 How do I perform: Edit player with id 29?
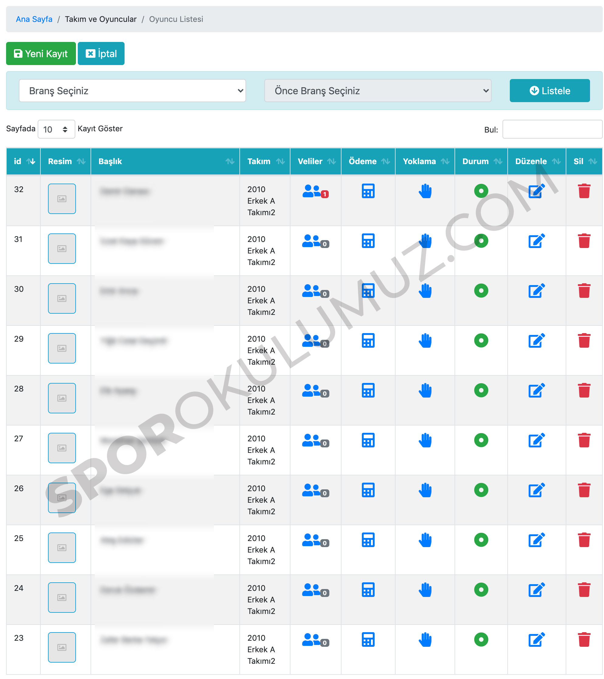coord(536,340)
